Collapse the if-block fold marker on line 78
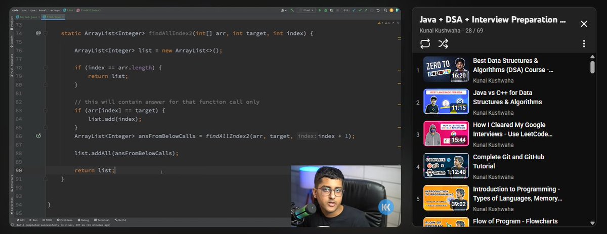 (46, 67)
